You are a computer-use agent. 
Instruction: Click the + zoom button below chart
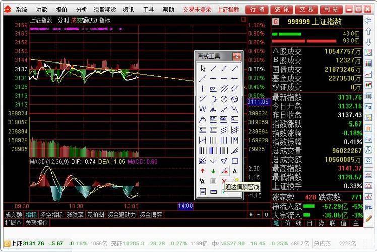click(251, 215)
